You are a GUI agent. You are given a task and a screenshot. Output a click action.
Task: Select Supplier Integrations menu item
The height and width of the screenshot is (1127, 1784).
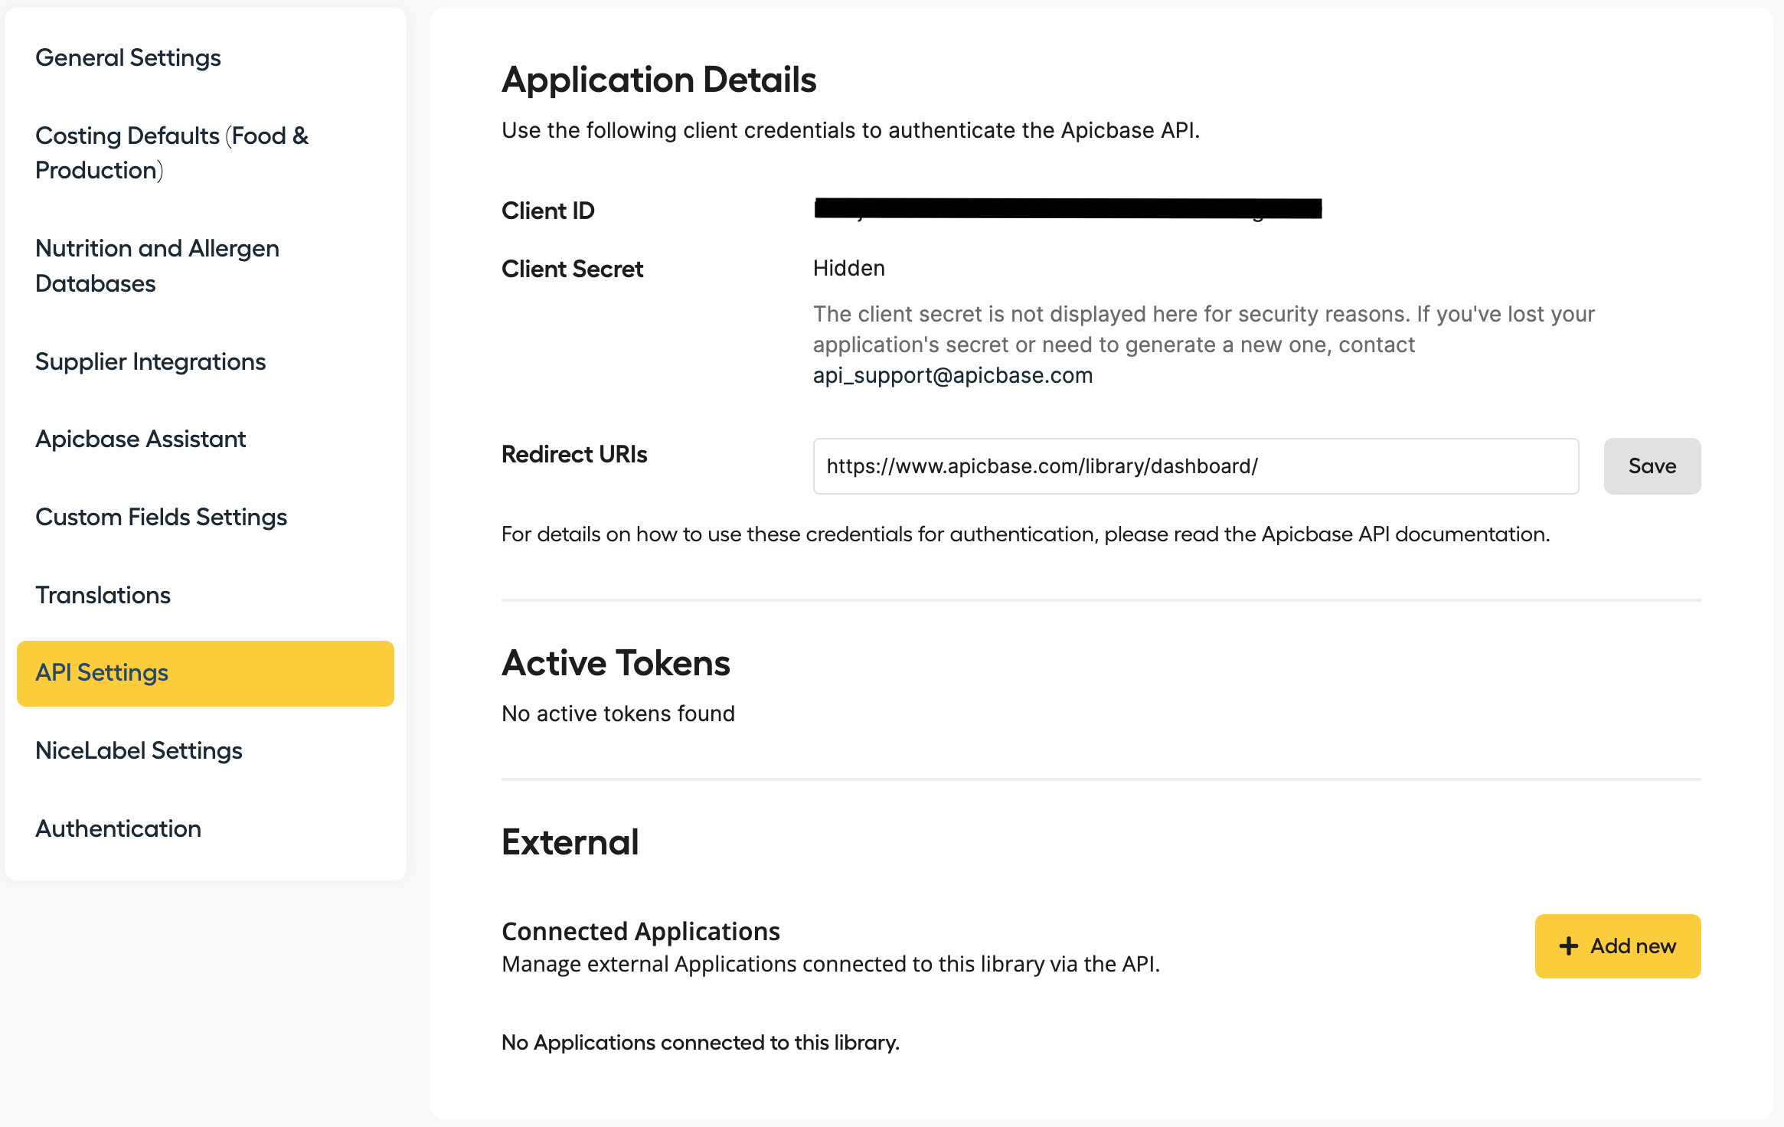151,361
